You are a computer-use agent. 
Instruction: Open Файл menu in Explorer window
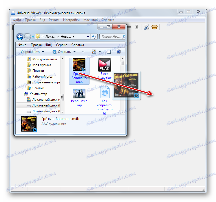pyautogui.click(x=22, y=45)
